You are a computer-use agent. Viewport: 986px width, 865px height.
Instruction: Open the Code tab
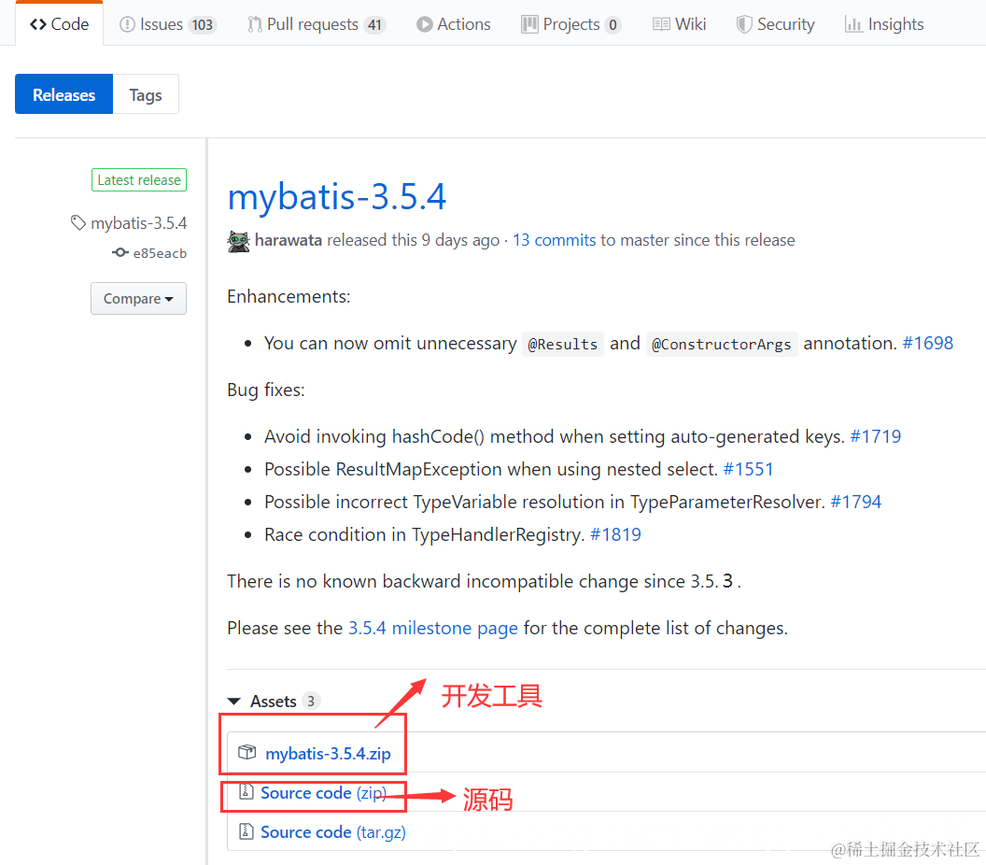coord(59,24)
